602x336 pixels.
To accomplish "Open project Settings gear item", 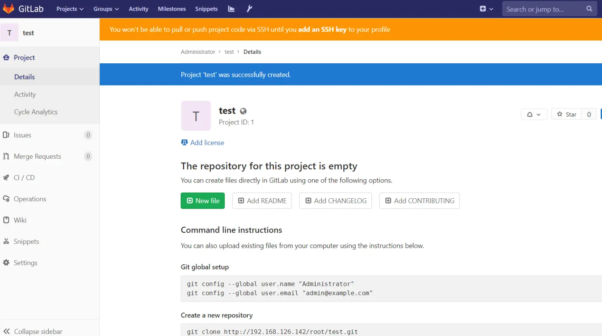I will (x=25, y=263).
